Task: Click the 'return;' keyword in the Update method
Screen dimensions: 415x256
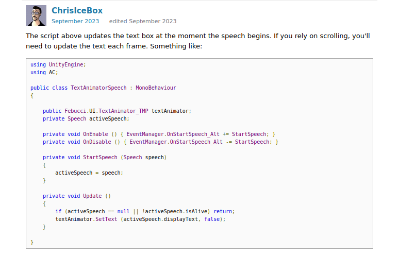Action: [224, 211]
